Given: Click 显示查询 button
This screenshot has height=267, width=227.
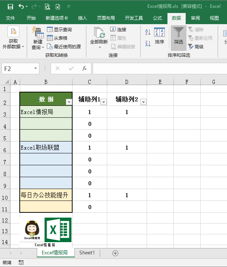Looking at the screenshot, I should click(x=60, y=29).
